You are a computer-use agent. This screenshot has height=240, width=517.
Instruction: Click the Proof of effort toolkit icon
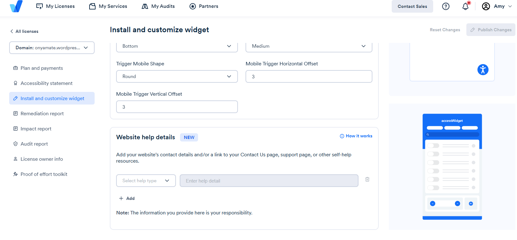tap(15, 174)
